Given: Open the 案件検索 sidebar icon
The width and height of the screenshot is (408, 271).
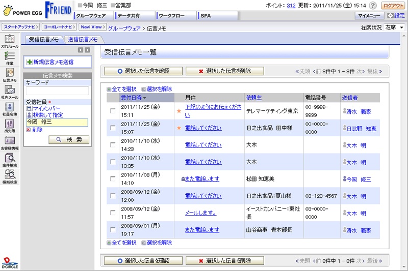Looking at the screenshot, I should (x=10, y=160).
